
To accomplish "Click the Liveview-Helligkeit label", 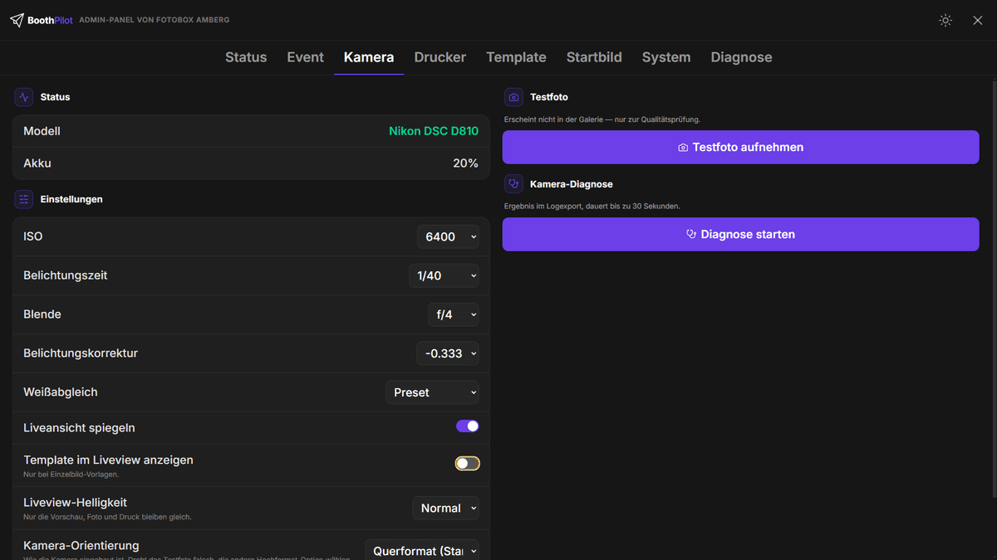I will [x=75, y=503].
